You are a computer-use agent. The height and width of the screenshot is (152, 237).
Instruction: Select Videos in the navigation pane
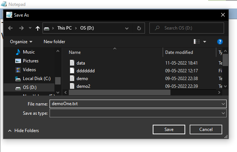(29, 70)
